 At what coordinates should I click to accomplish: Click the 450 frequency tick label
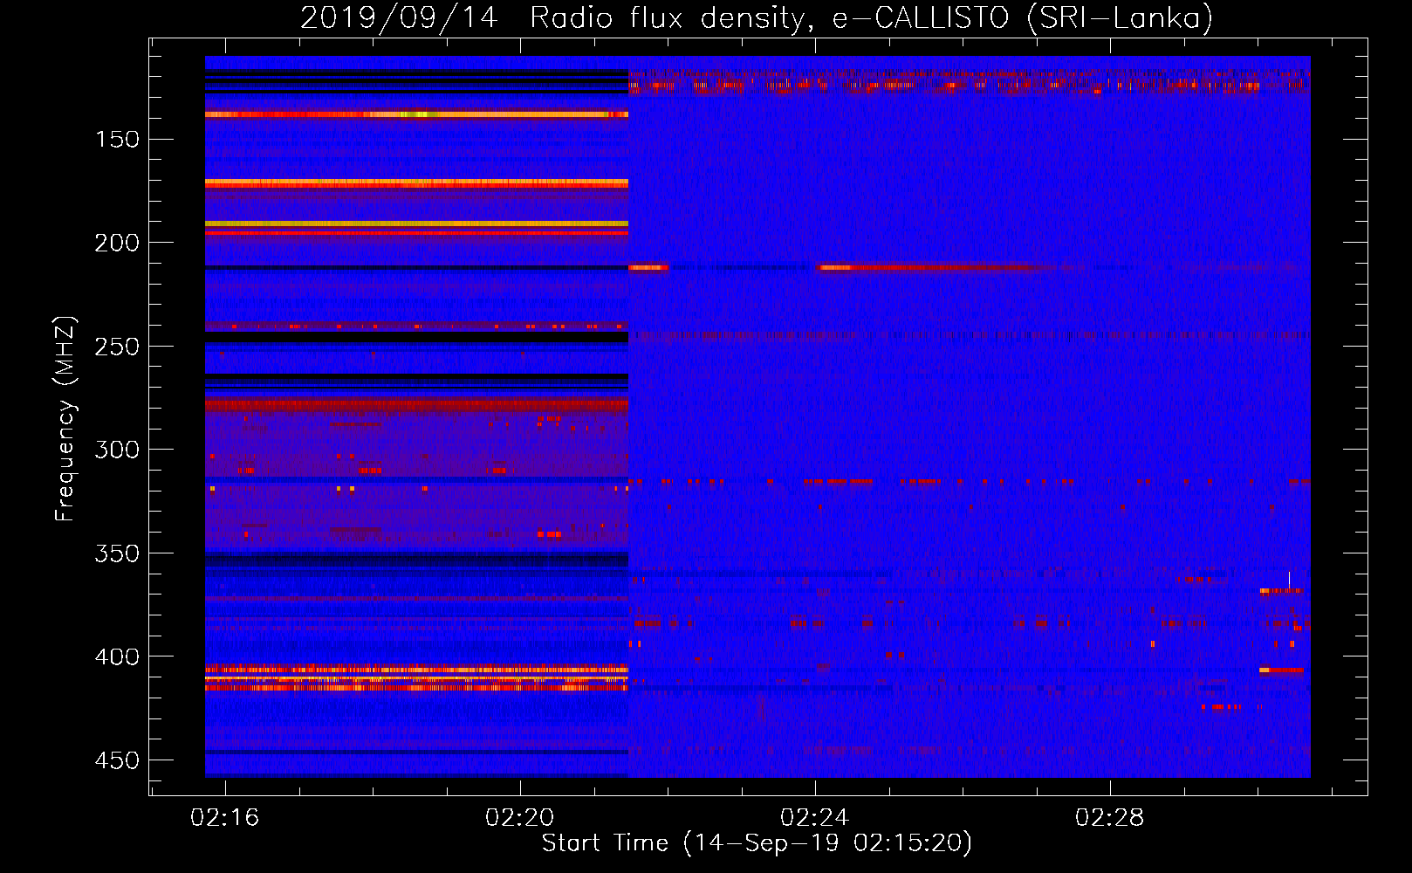117,760
